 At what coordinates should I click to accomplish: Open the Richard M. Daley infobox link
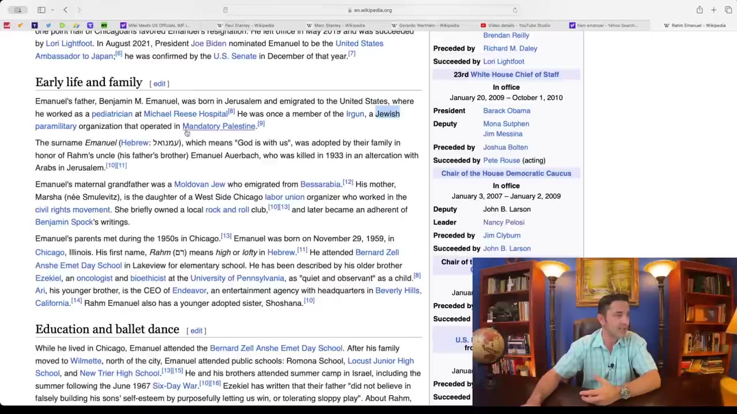point(510,48)
